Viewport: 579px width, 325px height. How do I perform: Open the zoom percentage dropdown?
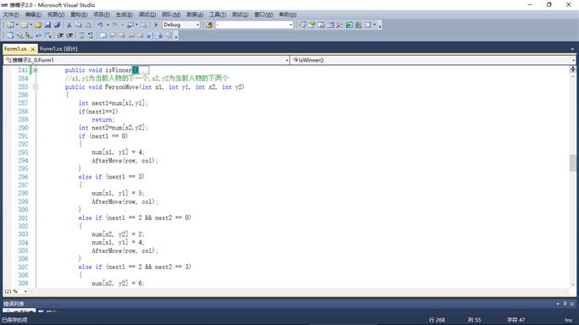pyautogui.click(x=15, y=291)
